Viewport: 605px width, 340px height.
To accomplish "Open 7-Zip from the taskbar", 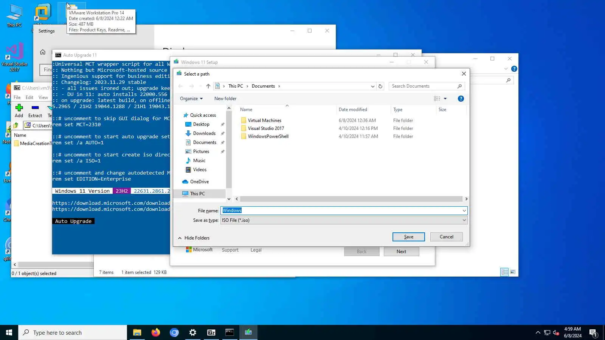I will pos(211,332).
